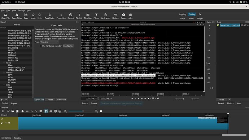The image size is (249, 140).
Task: Undo the last action
Action: 33,16
